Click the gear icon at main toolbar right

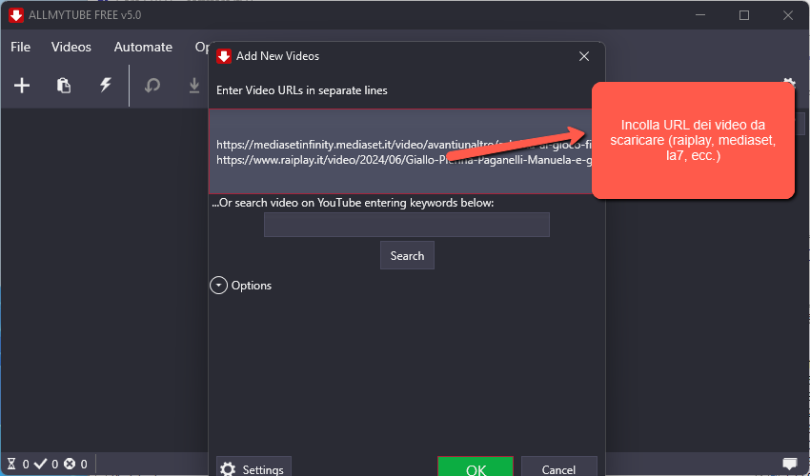tap(789, 83)
